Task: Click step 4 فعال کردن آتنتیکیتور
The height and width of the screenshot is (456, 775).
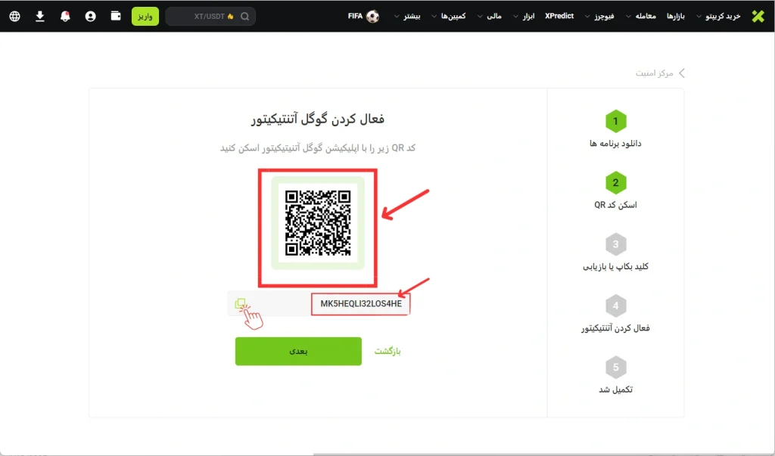Action: [x=615, y=315]
